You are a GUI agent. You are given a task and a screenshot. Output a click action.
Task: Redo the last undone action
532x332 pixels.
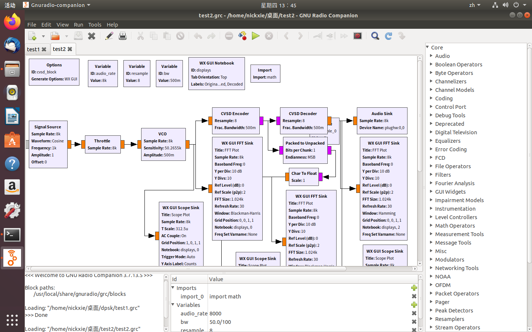(211, 36)
